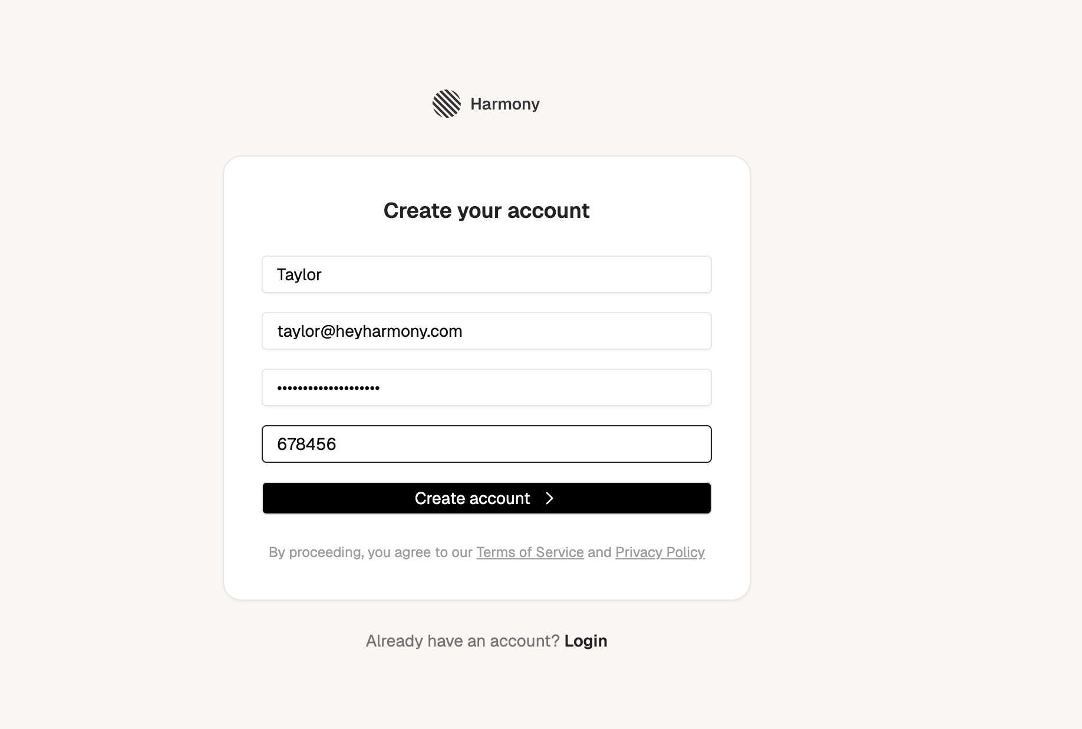Focus the name field containing Taylor

pyautogui.click(x=486, y=274)
